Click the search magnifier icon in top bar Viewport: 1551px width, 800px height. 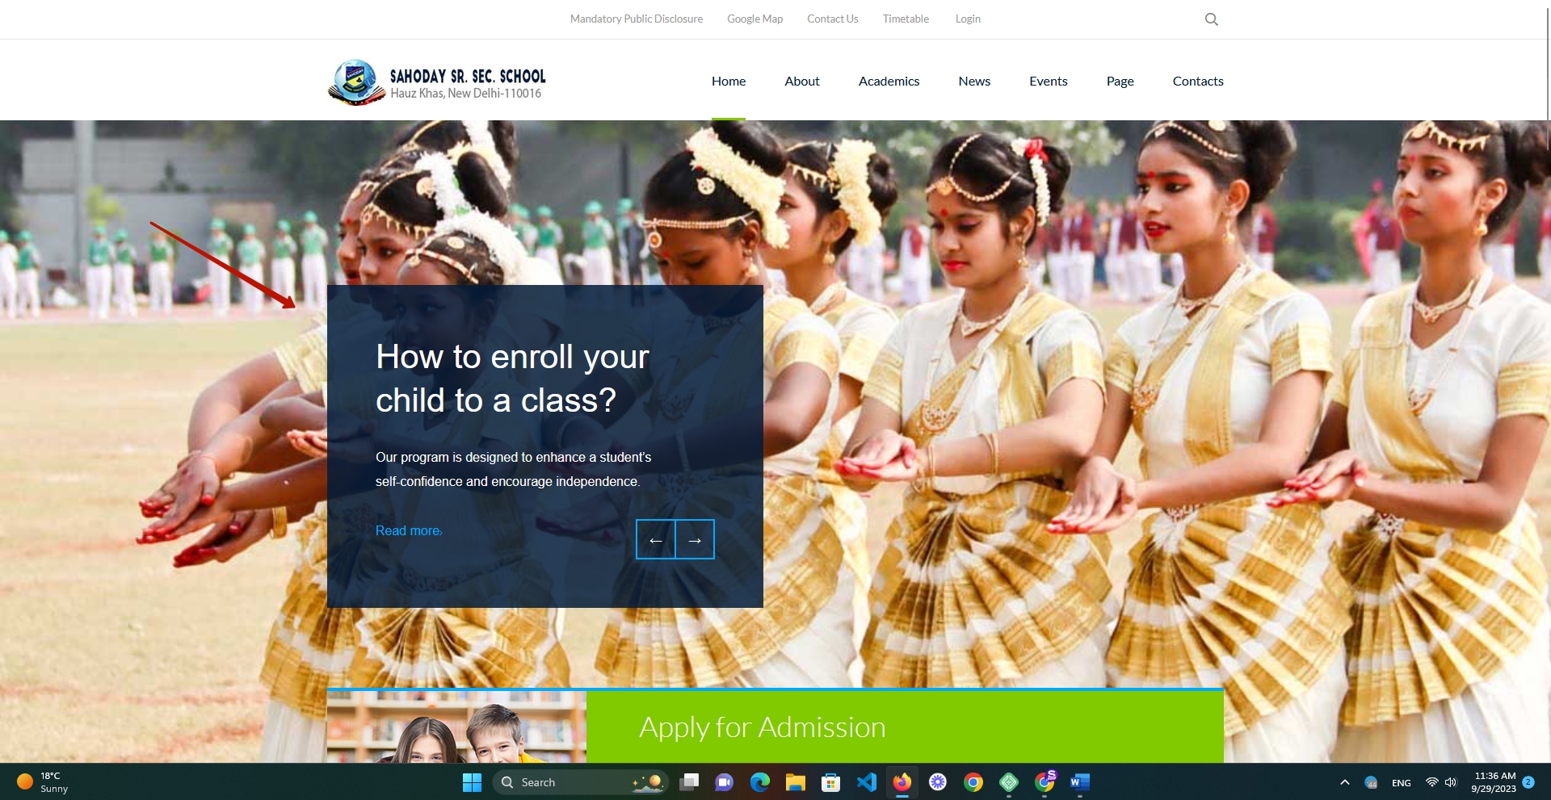[x=1211, y=19]
